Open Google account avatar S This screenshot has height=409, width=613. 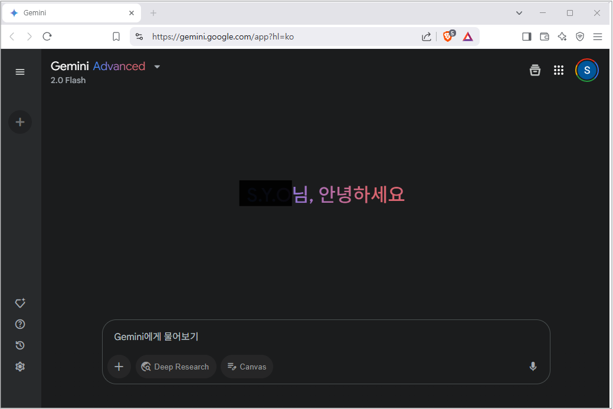tap(587, 70)
